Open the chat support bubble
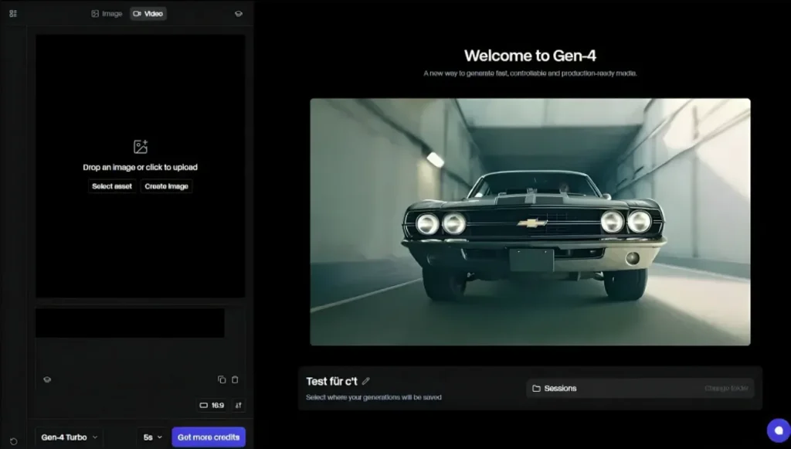 pyautogui.click(x=779, y=430)
